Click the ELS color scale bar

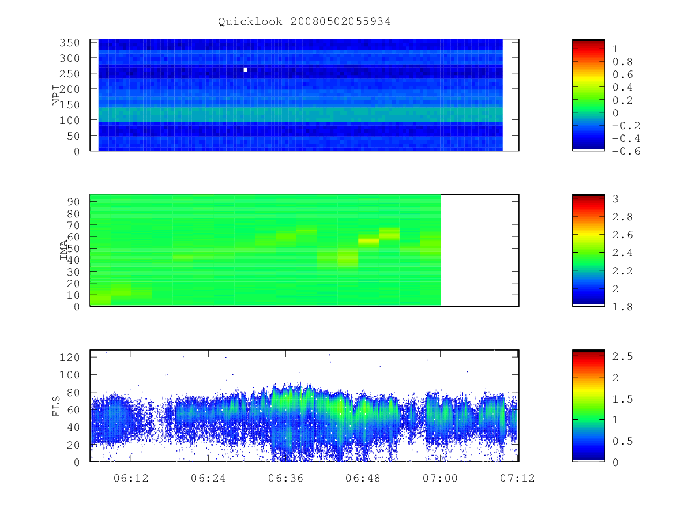pyautogui.click(x=588, y=405)
